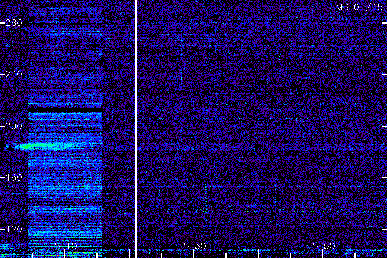Click the black horizontal band above 200
The height and width of the screenshot is (258, 387).
[x=65, y=110]
